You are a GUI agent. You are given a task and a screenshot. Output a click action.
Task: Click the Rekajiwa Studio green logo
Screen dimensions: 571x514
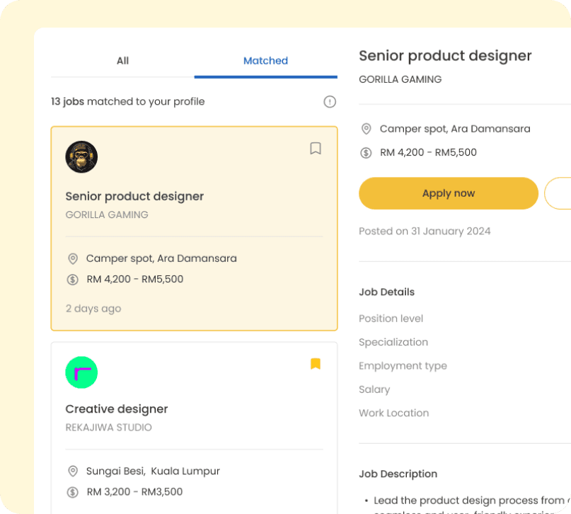[81, 372]
